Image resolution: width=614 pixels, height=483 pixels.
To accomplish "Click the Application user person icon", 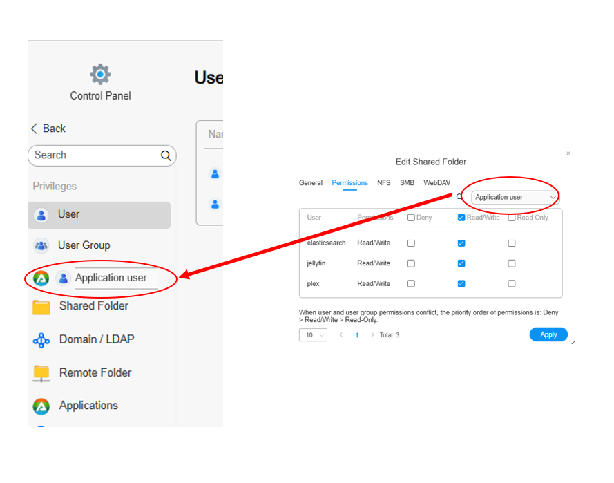I will (63, 278).
